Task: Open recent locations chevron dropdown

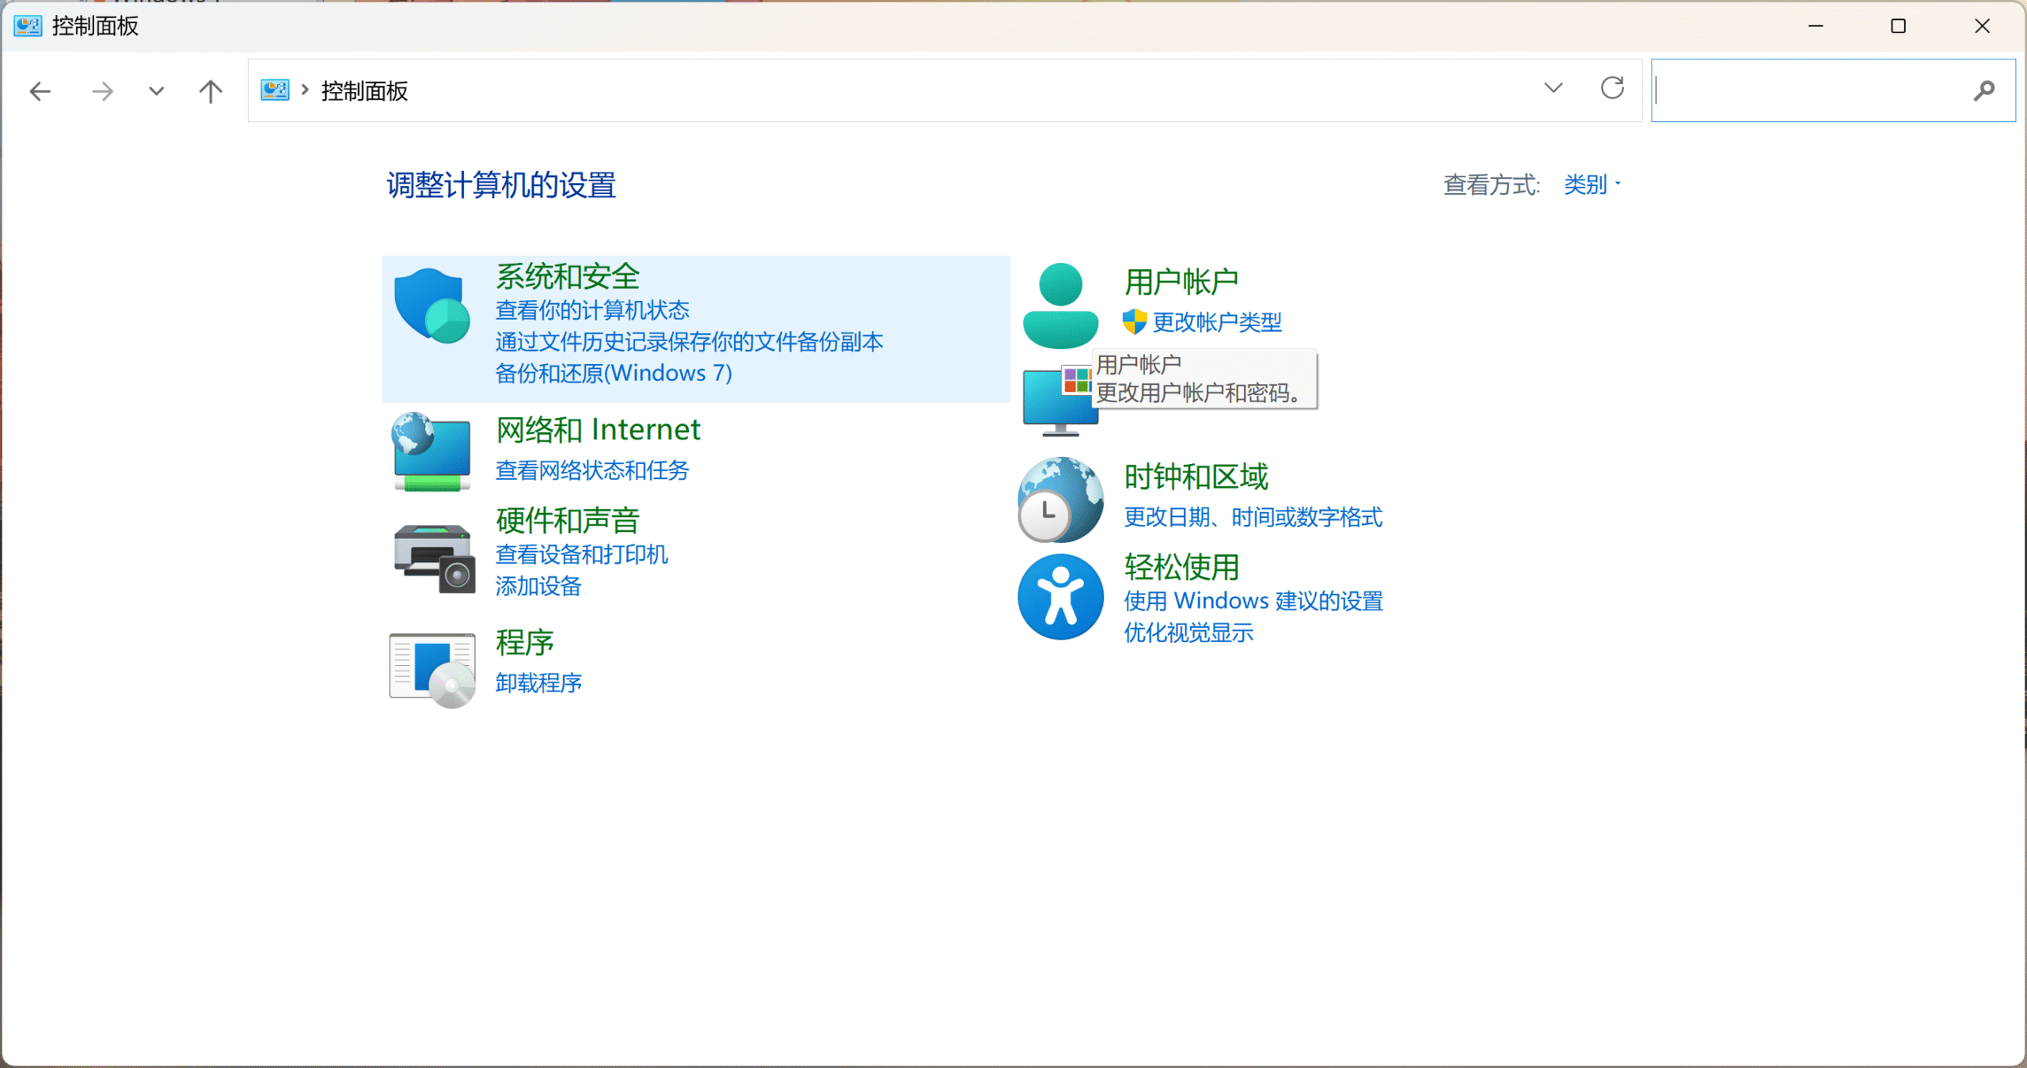Action: pyautogui.click(x=156, y=92)
